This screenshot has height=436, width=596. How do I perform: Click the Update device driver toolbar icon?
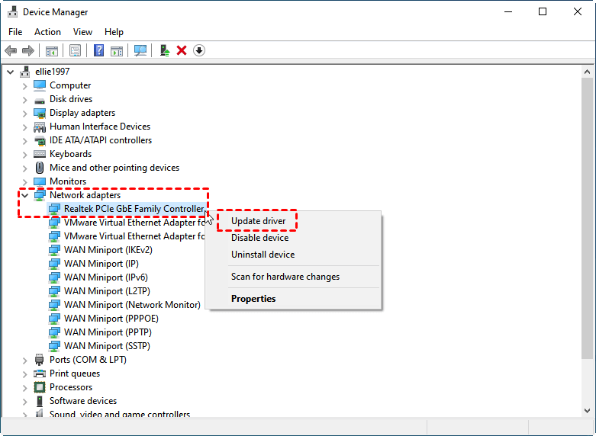163,50
